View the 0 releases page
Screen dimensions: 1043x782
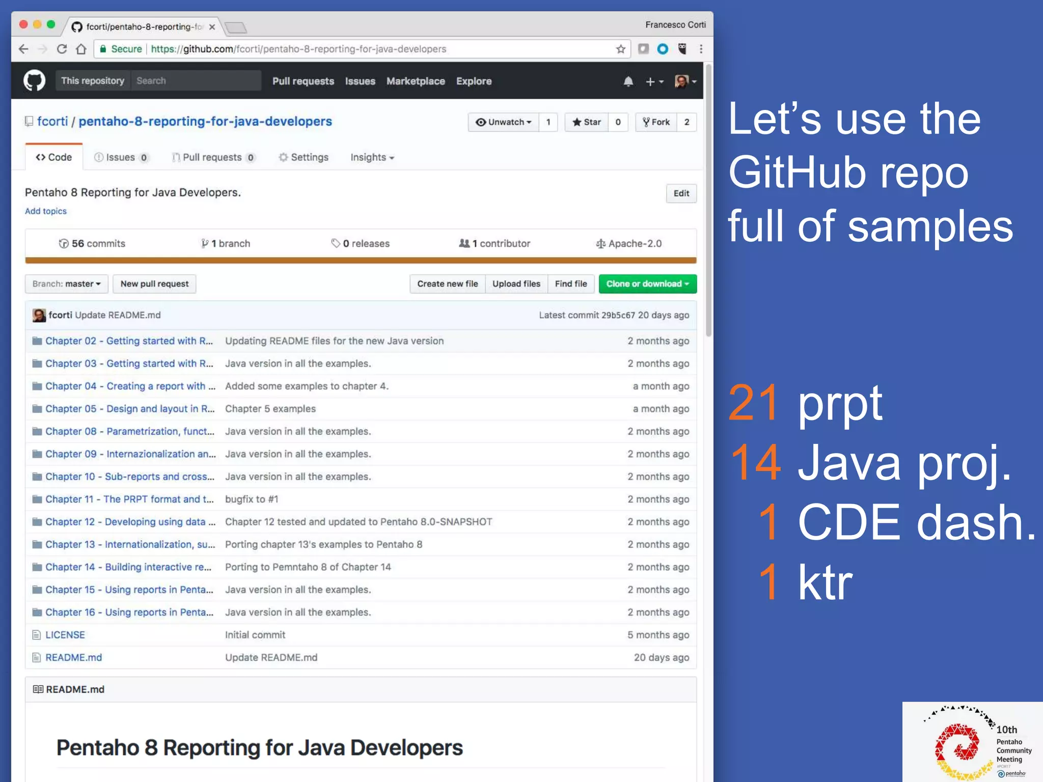click(x=360, y=243)
